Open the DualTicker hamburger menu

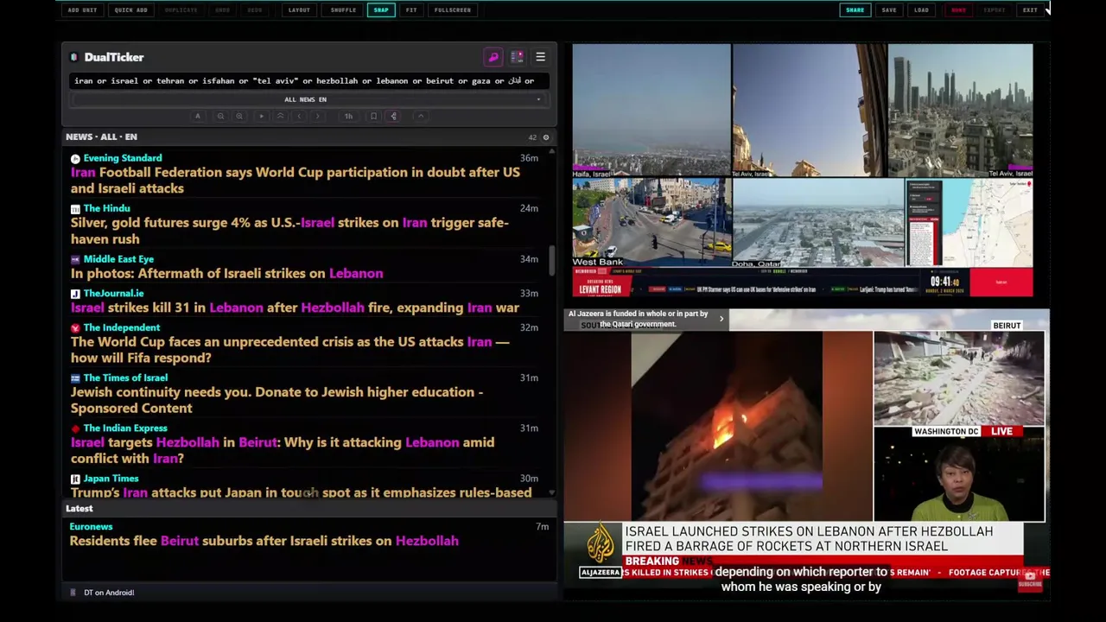[x=540, y=57]
